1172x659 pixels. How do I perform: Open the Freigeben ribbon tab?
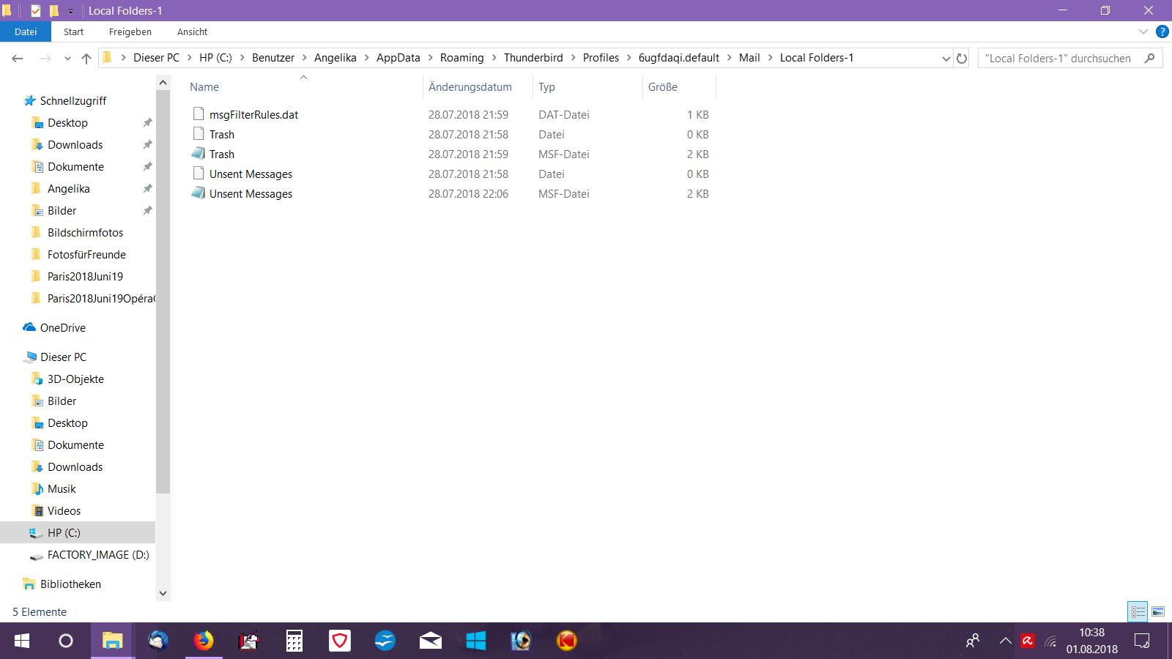[x=130, y=32]
